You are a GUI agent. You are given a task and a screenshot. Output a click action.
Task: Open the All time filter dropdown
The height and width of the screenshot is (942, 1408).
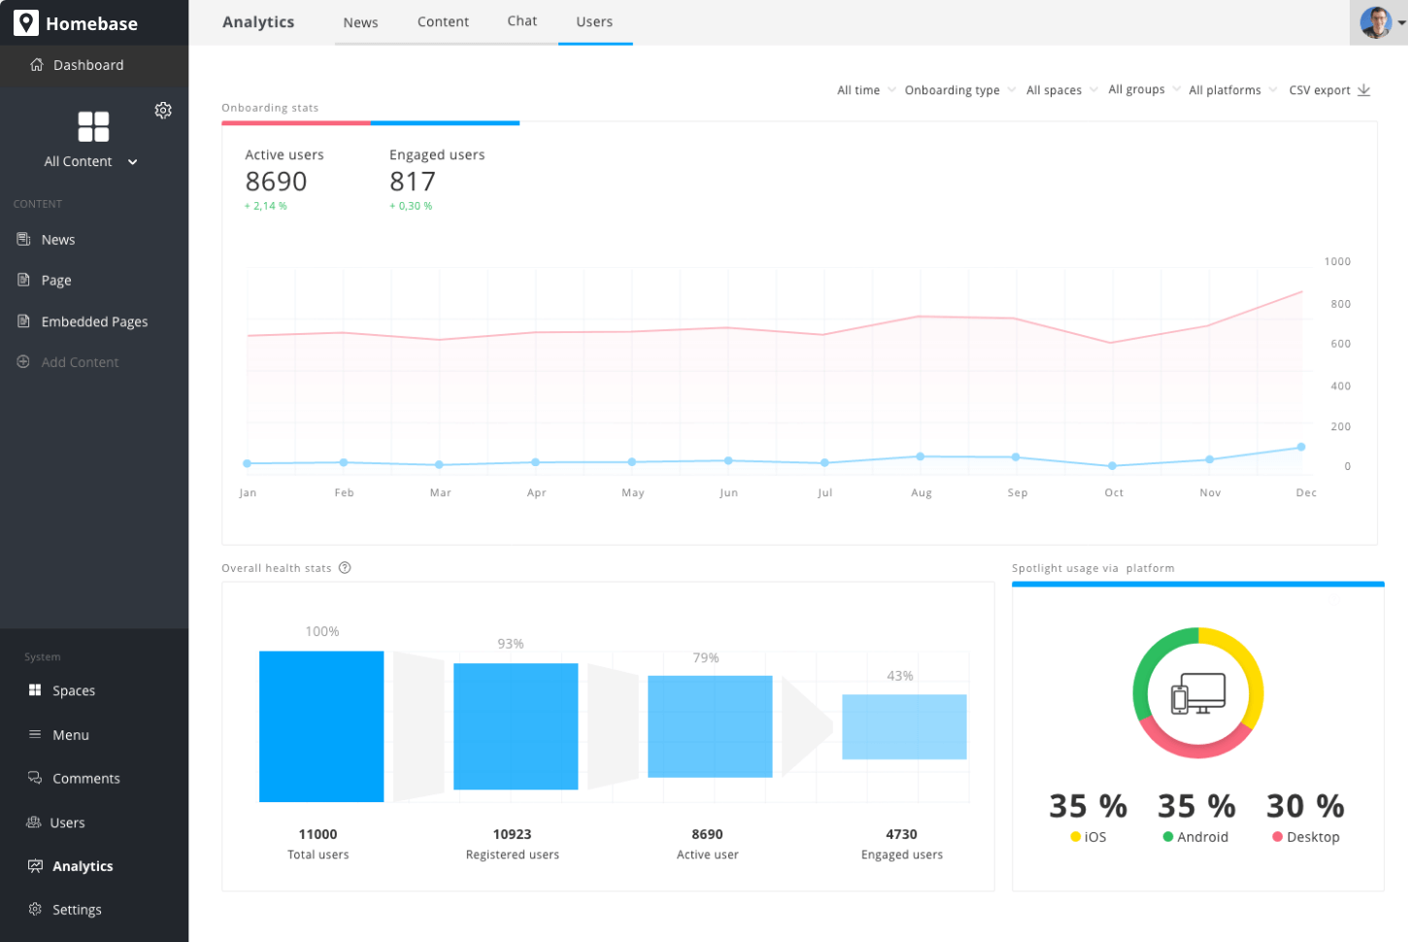866,90
